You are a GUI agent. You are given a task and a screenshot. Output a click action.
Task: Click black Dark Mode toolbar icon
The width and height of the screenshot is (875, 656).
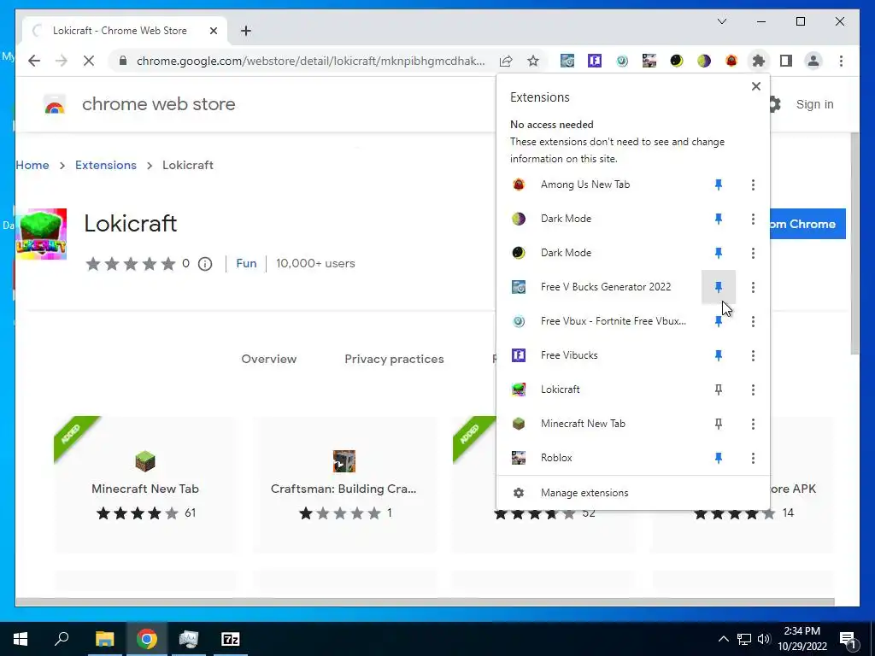[677, 61]
